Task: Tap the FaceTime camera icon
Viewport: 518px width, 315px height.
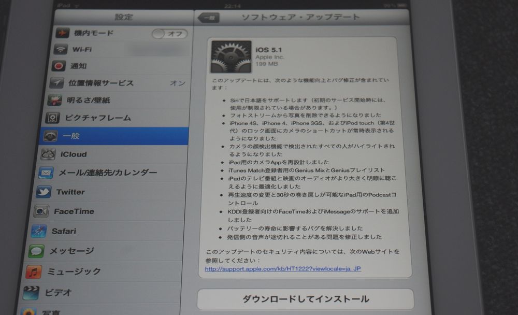Action: coord(41,211)
